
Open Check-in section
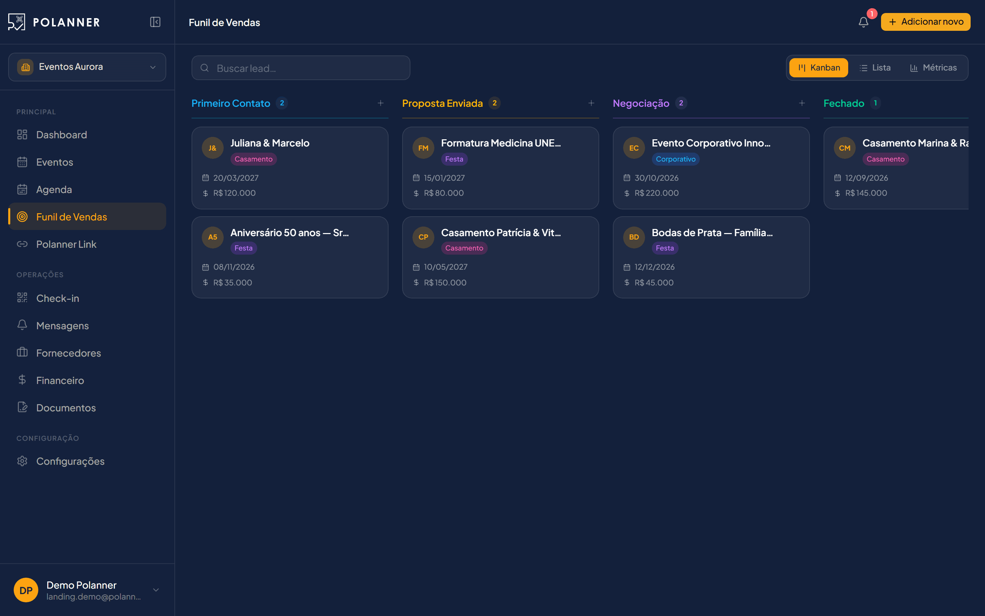87,298
